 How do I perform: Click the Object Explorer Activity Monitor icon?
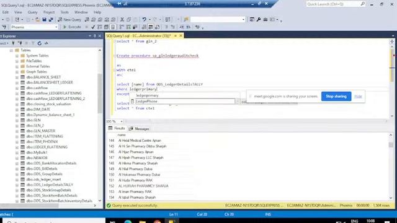point(47,43)
